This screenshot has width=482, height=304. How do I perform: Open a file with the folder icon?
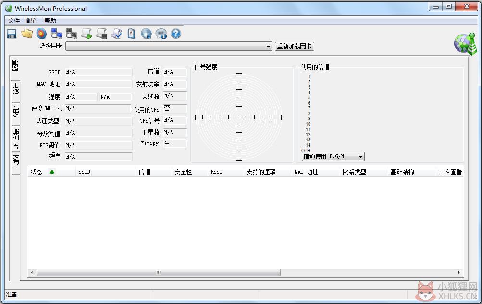(x=27, y=34)
